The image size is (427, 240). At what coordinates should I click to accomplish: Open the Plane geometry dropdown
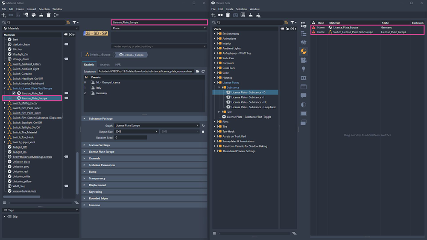coord(159,28)
